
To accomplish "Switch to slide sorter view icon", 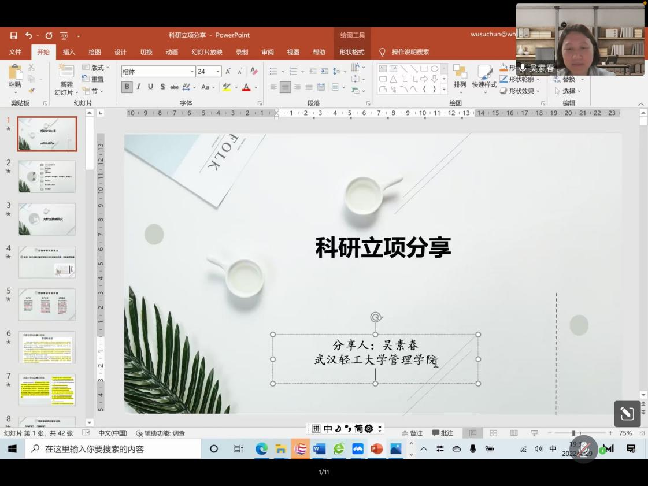I will coord(493,433).
